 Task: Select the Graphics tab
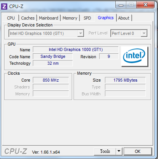[106, 18]
